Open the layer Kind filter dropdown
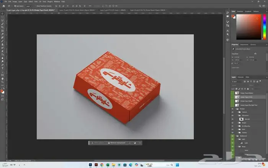 click(x=237, y=82)
